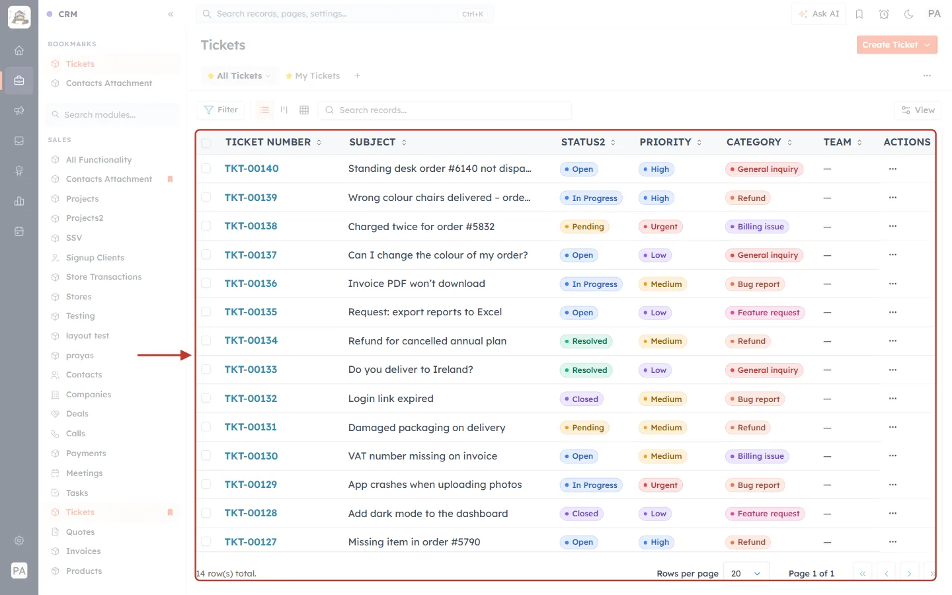This screenshot has height=595, width=952.
Task: Switch to list view icon
Action: click(264, 110)
